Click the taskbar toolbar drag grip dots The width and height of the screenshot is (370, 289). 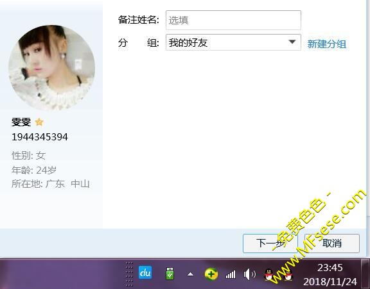click(x=129, y=274)
